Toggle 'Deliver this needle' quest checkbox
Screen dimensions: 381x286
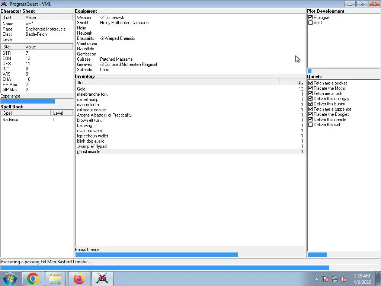(x=311, y=120)
